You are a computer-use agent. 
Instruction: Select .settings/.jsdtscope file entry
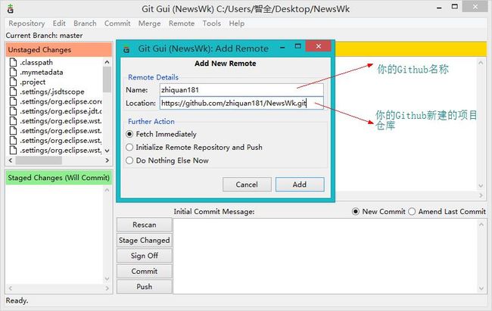coord(52,92)
